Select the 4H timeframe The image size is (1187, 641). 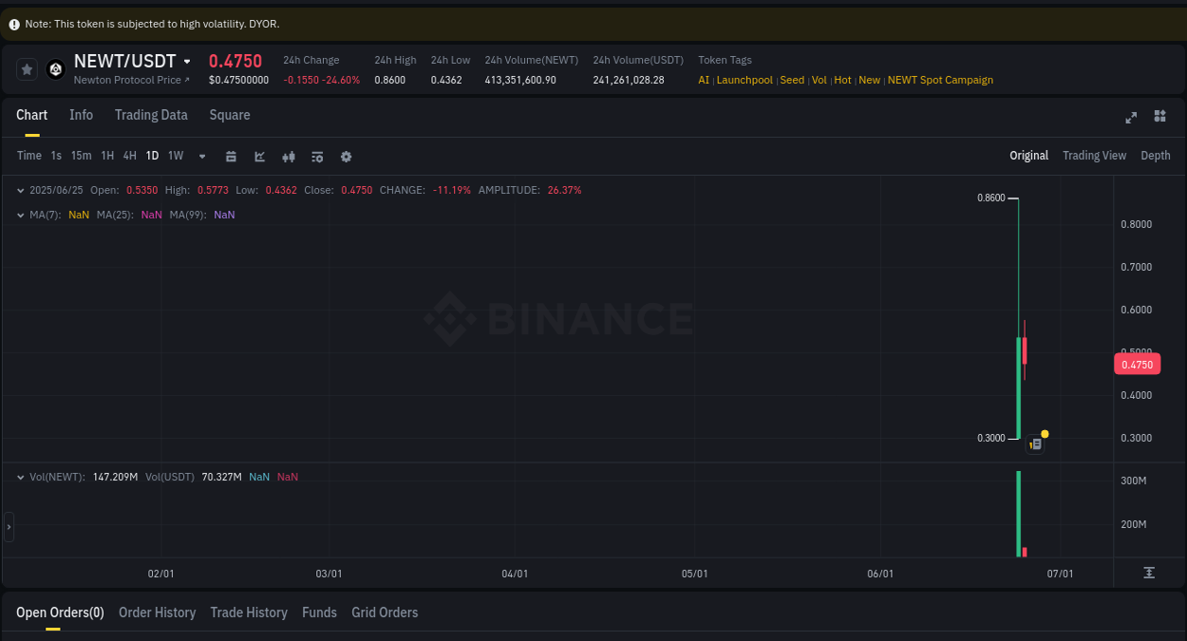(129, 156)
